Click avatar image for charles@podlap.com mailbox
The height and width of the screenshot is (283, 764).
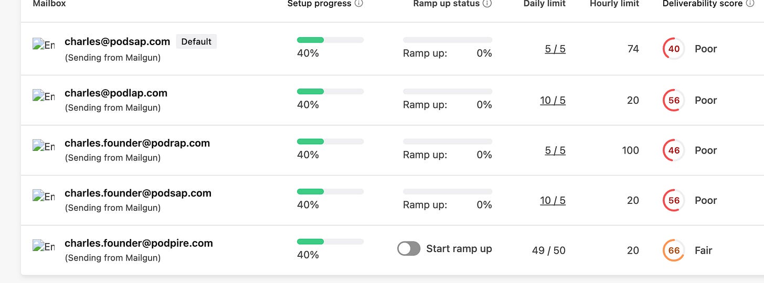(44, 96)
